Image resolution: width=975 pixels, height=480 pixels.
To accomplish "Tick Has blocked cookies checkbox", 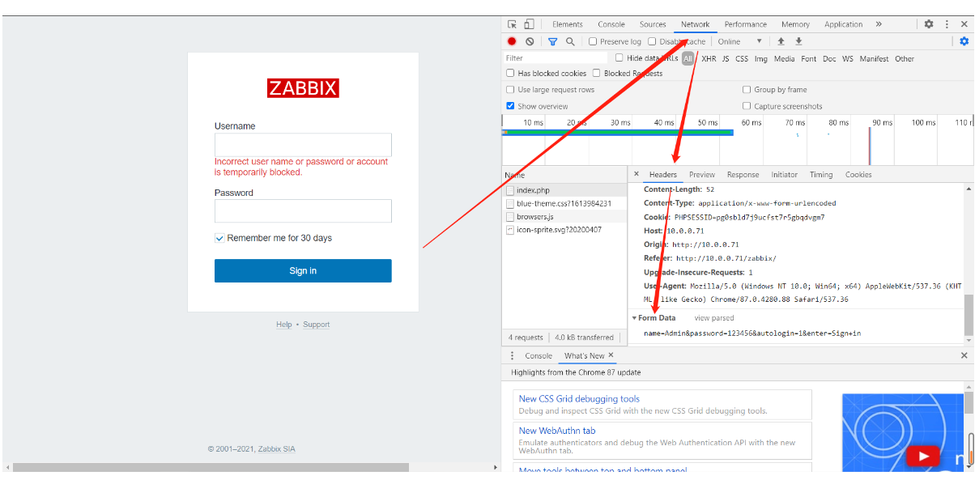I will point(510,73).
